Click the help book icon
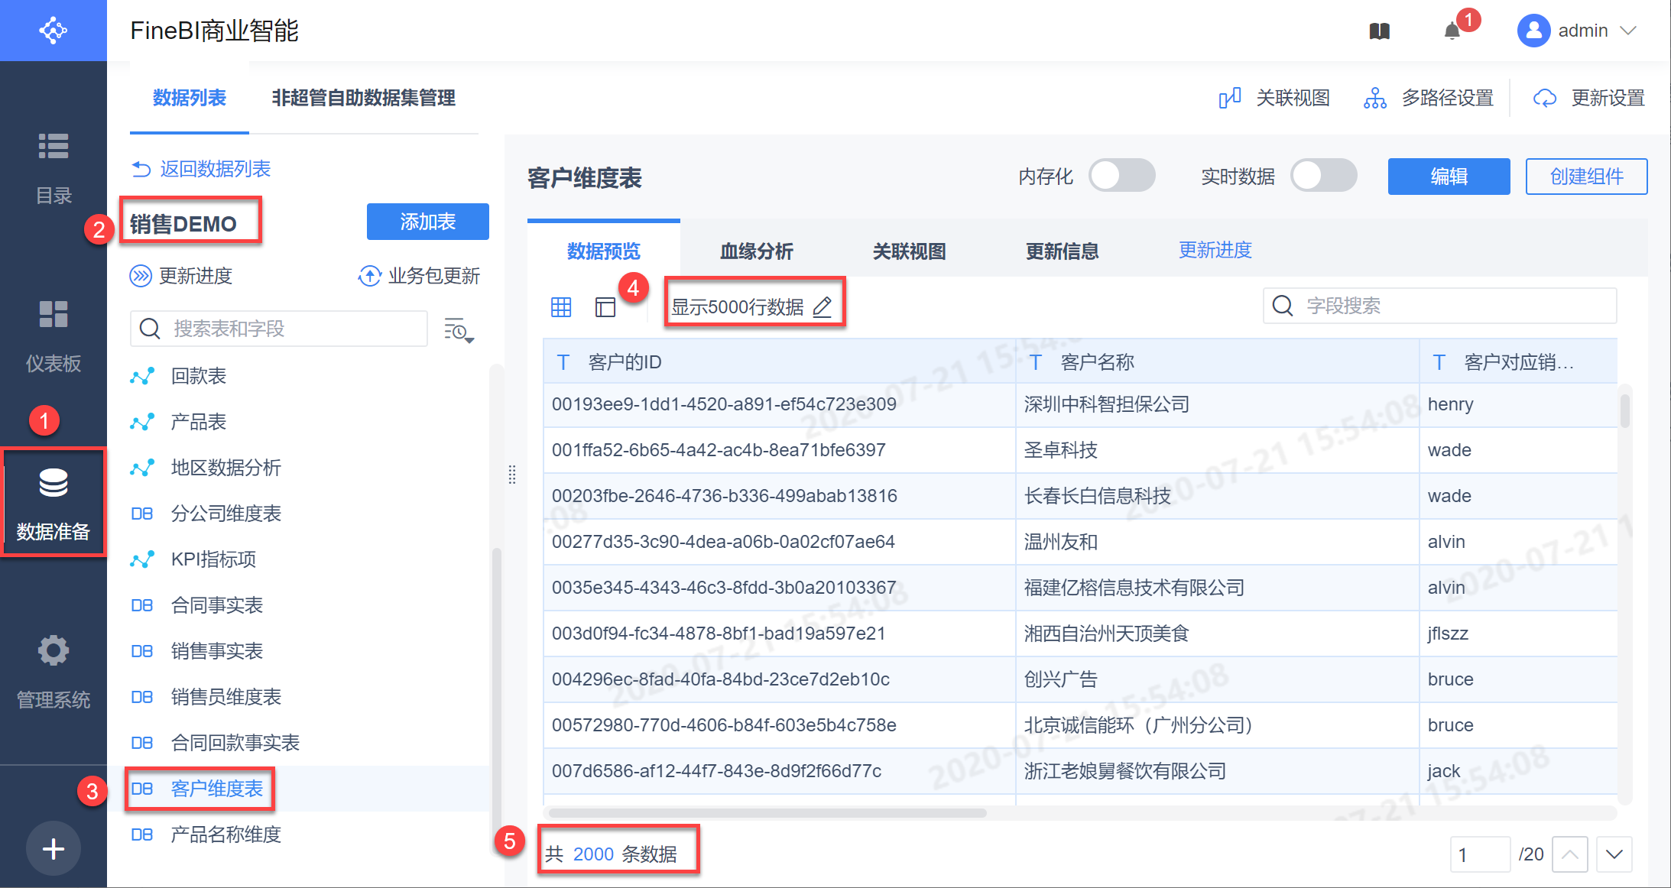Image resolution: width=1671 pixels, height=888 pixels. tap(1379, 31)
